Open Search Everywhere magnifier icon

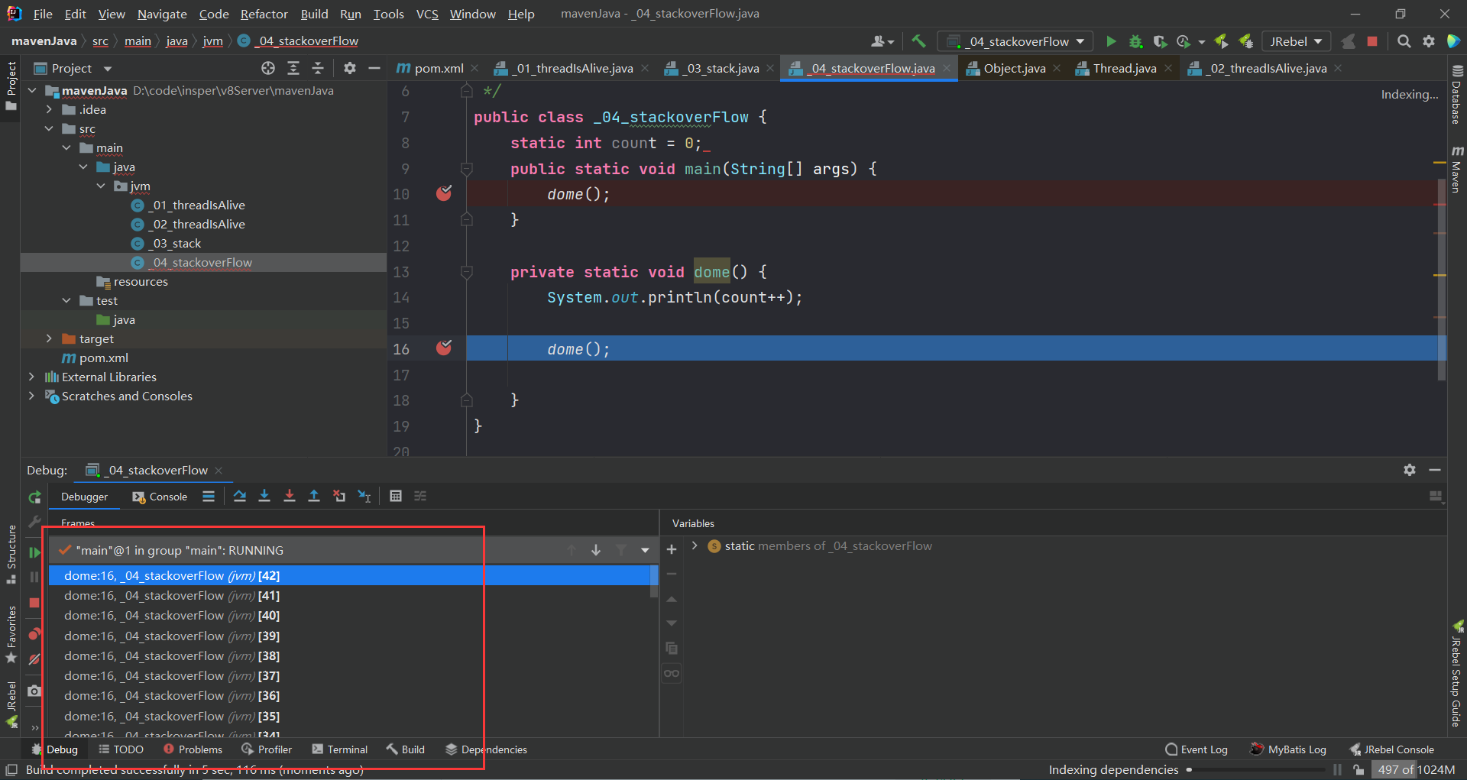point(1404,41)
